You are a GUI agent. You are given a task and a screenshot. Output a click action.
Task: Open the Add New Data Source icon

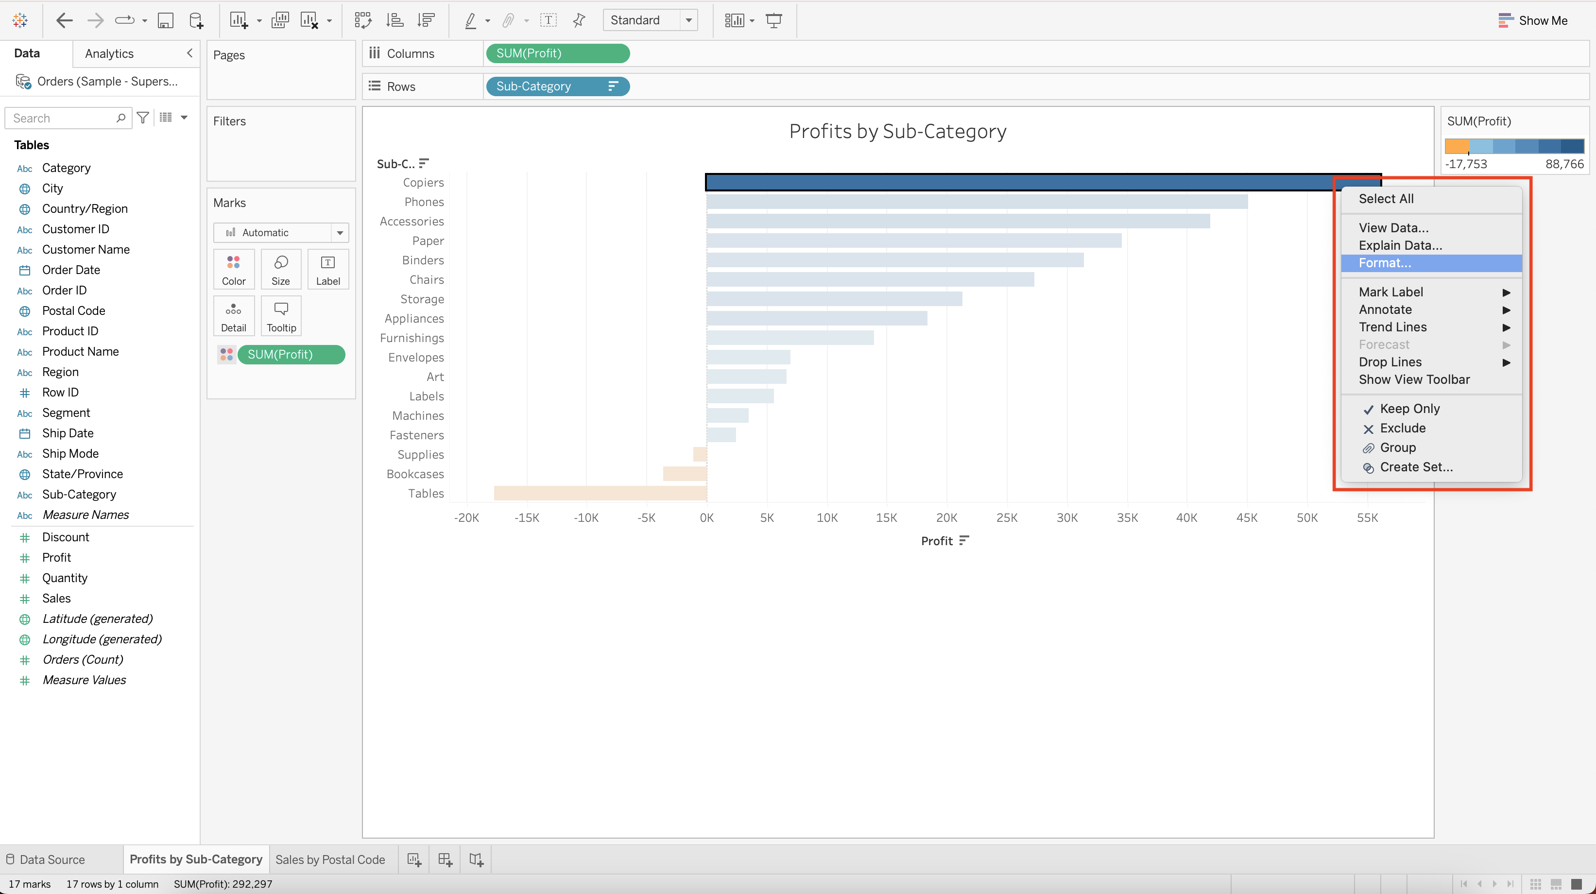pos(196,20)
